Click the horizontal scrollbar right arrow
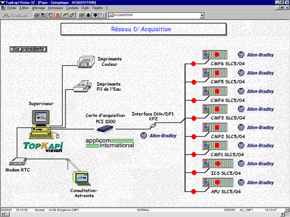The height and width of the screenshot is (217, 290). (x=282, y=214)
